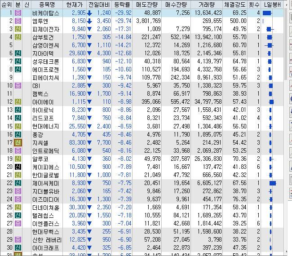Open the daily candle chart for 삼영이엔씨
This screenshot has width=292, height=256.
[x=269, y=45]
